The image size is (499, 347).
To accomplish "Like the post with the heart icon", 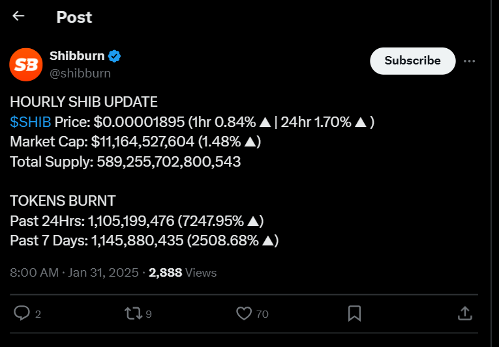I will click(x=244, y=313).
